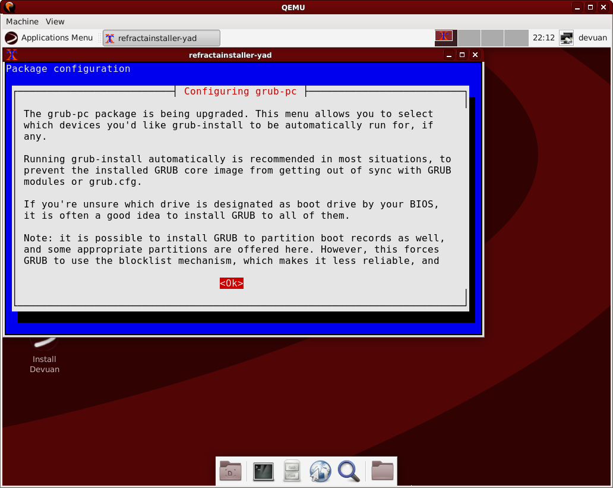This screenshot has height=488, width=613.
Task: Show desktop via leftmost dock icon
Action: 230,471
